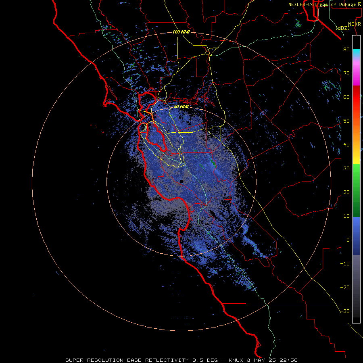Pick the green segment of color bar
This screenshot has width=363, height=363.
[x=356, y=190]
